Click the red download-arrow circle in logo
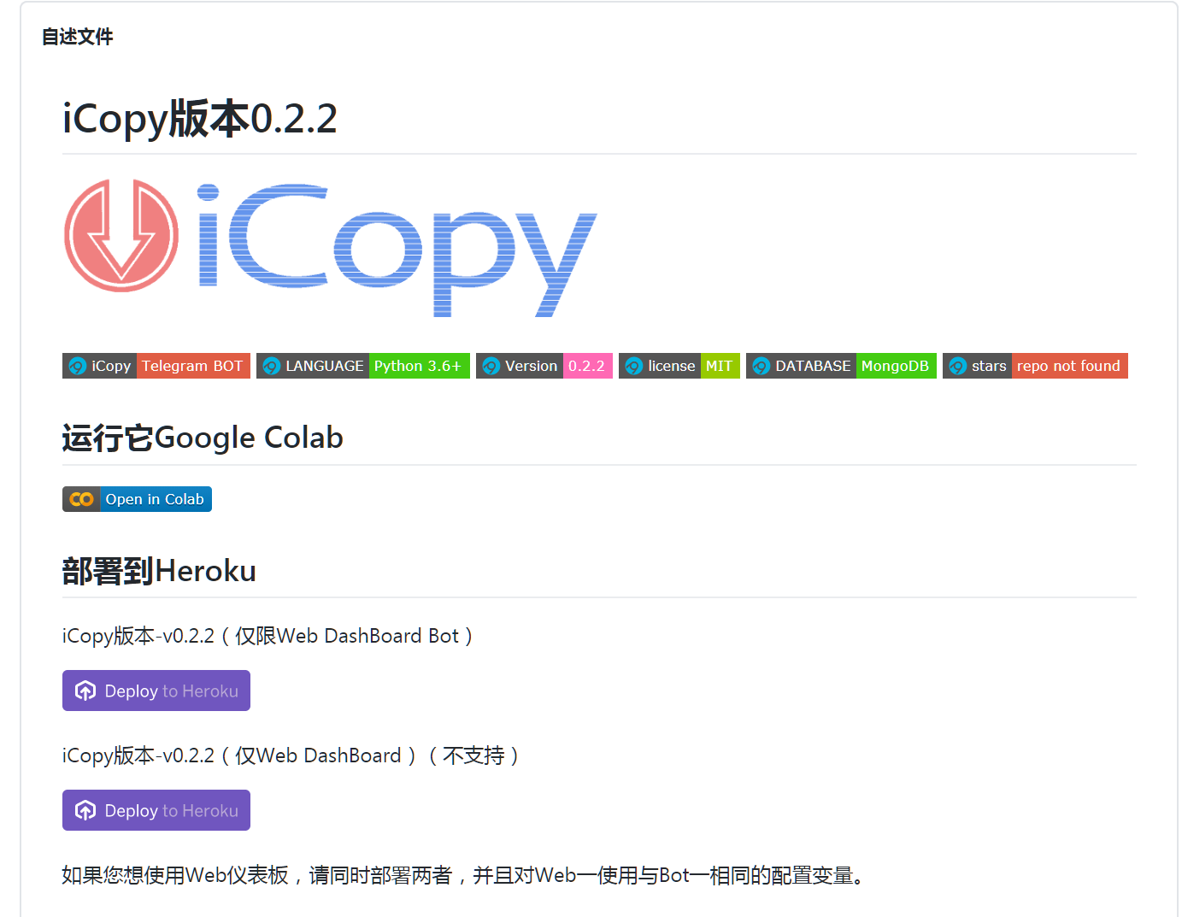 point(121,236)
